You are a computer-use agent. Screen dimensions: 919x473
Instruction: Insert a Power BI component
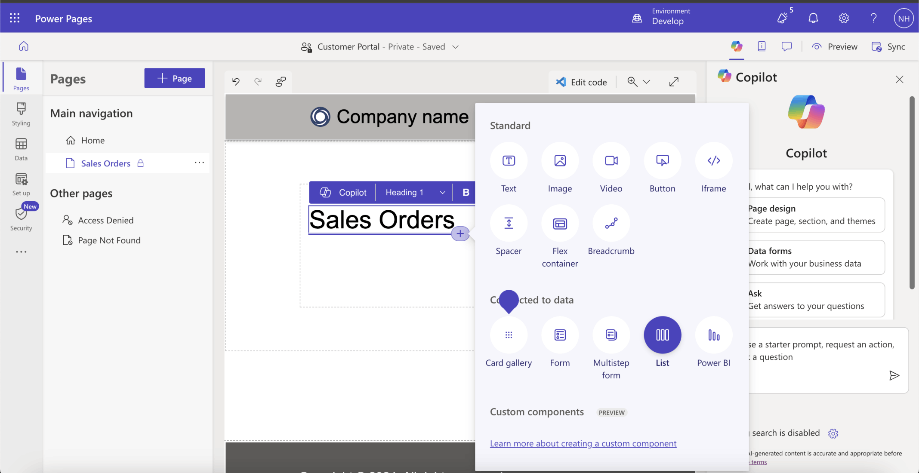(x=713, y=335)
